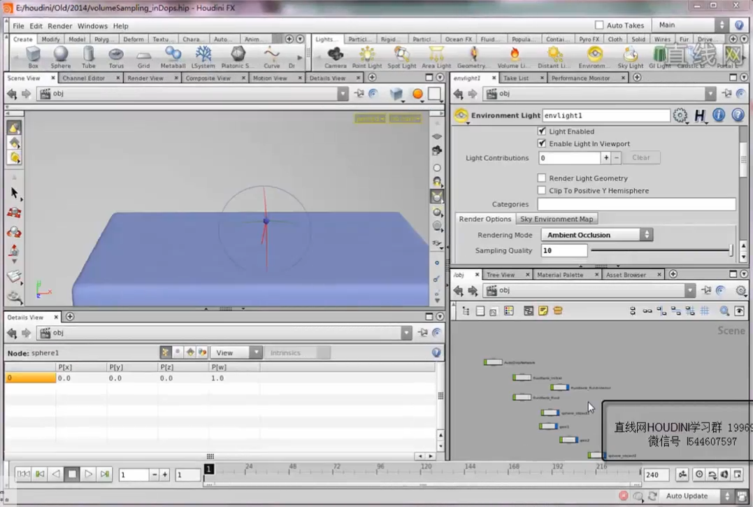Select the Sphere shelf tool
753x507 pixels.
click(61, 57)
